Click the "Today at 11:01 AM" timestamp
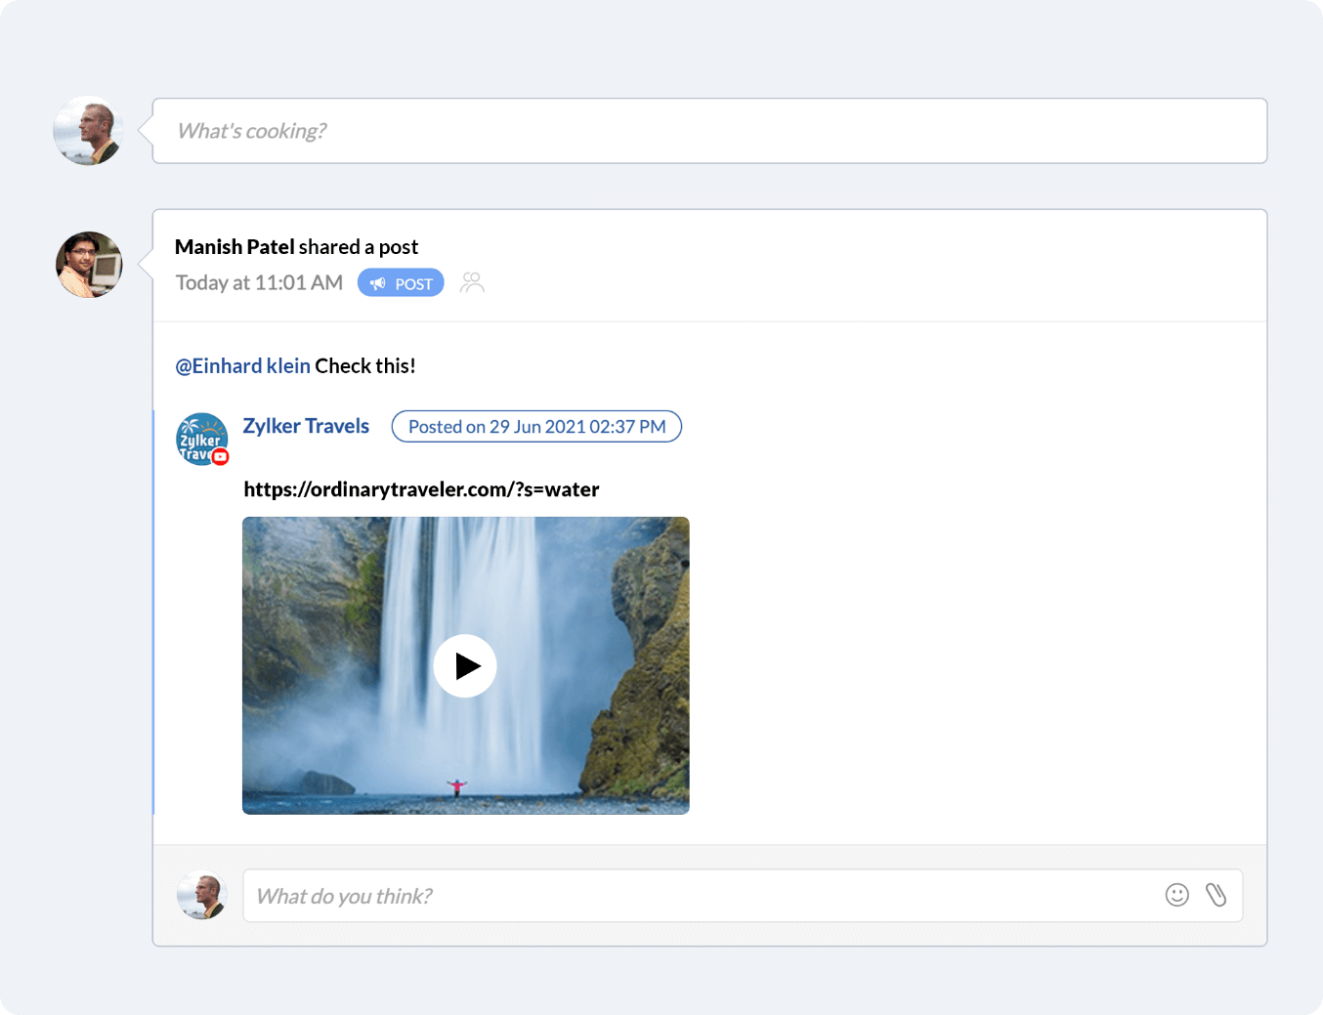Image resolution: width=1323 pixels, height=1015 pixels. tap(259, 283)
